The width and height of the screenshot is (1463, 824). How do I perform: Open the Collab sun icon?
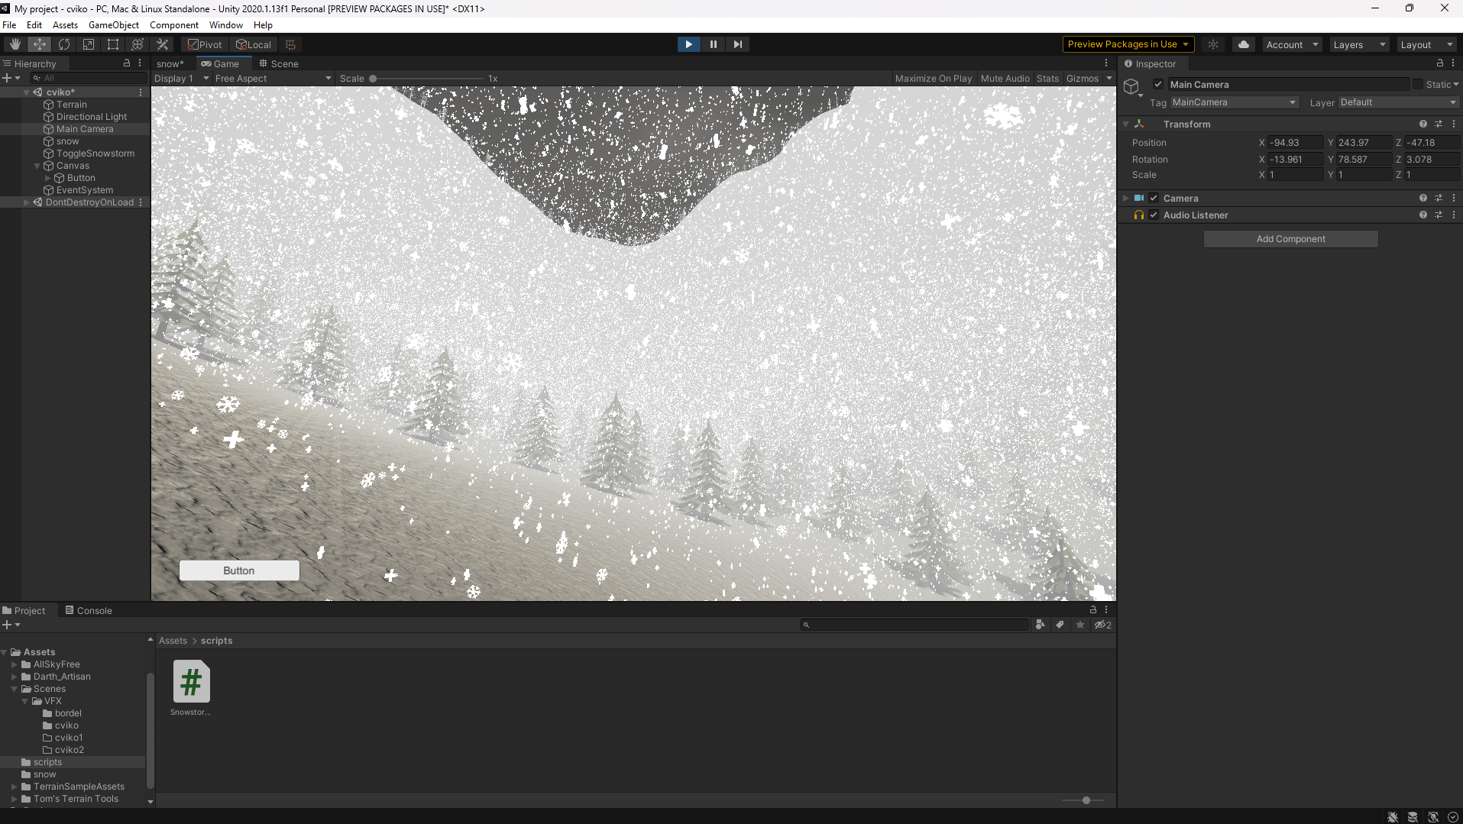(1213, 44)
